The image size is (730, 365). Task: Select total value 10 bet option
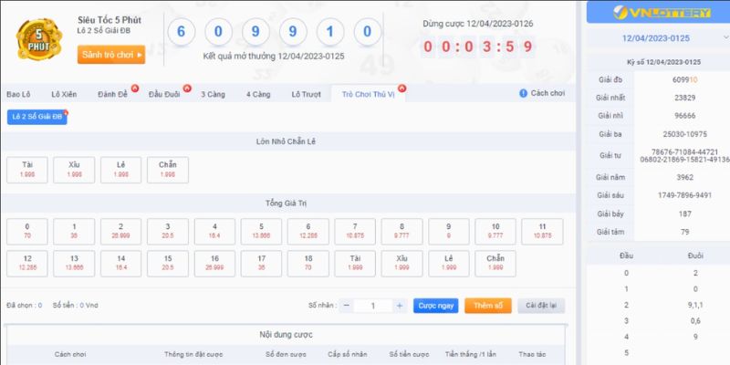495,232
